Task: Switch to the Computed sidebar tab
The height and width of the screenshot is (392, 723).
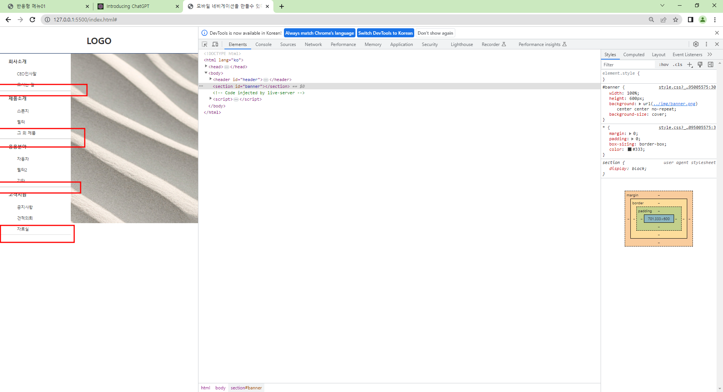Action: (634, 54)
